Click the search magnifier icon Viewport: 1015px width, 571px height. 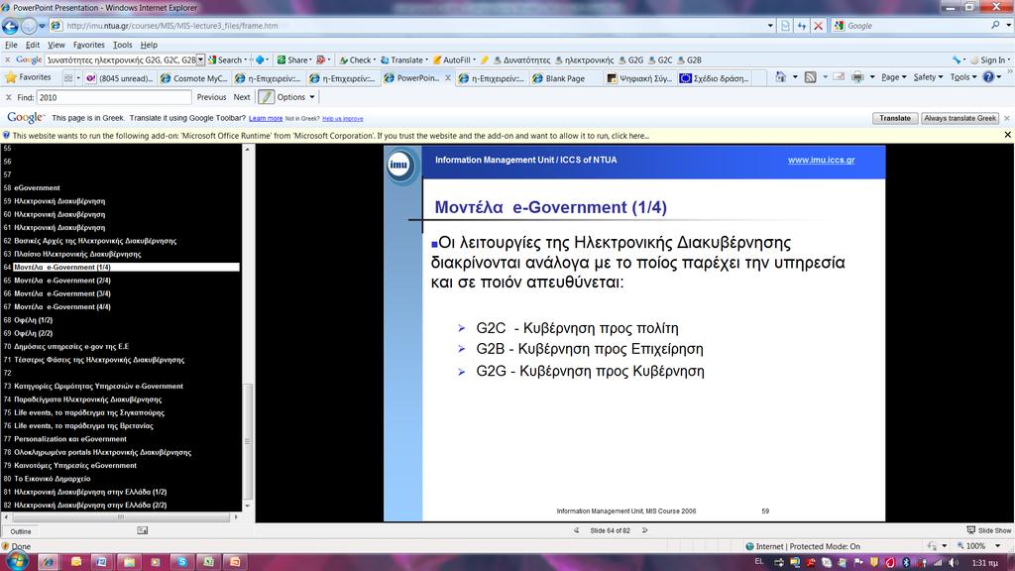[x=995, y=25]
